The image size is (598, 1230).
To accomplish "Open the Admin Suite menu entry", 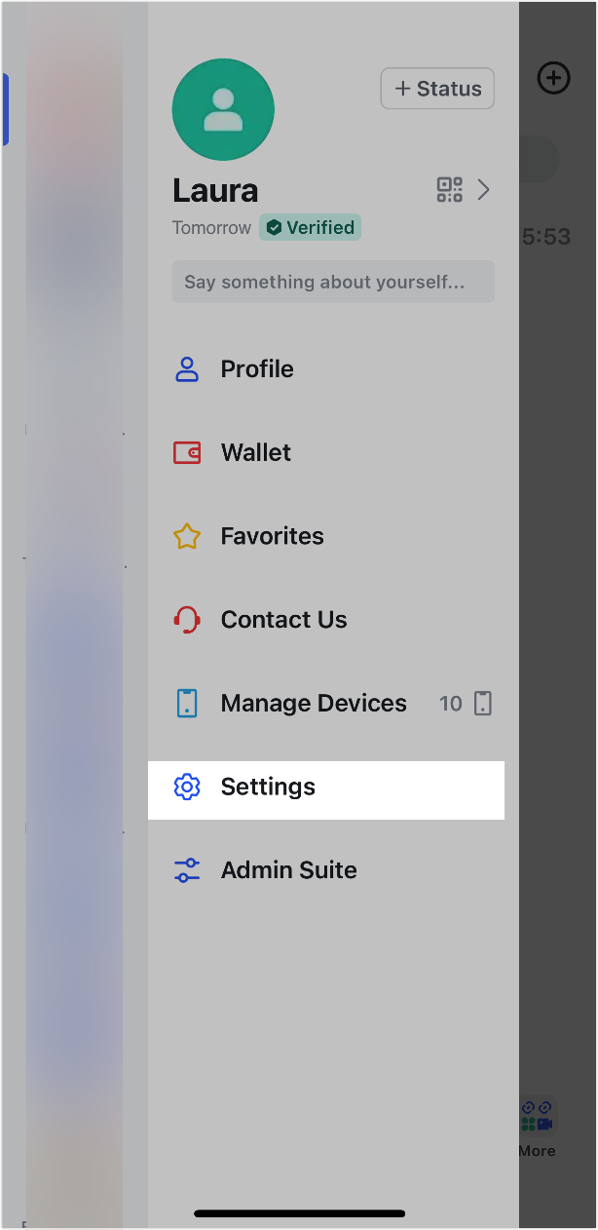I will pyautogui.click(x=289, y=869).
